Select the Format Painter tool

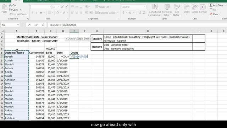point(18,14)
